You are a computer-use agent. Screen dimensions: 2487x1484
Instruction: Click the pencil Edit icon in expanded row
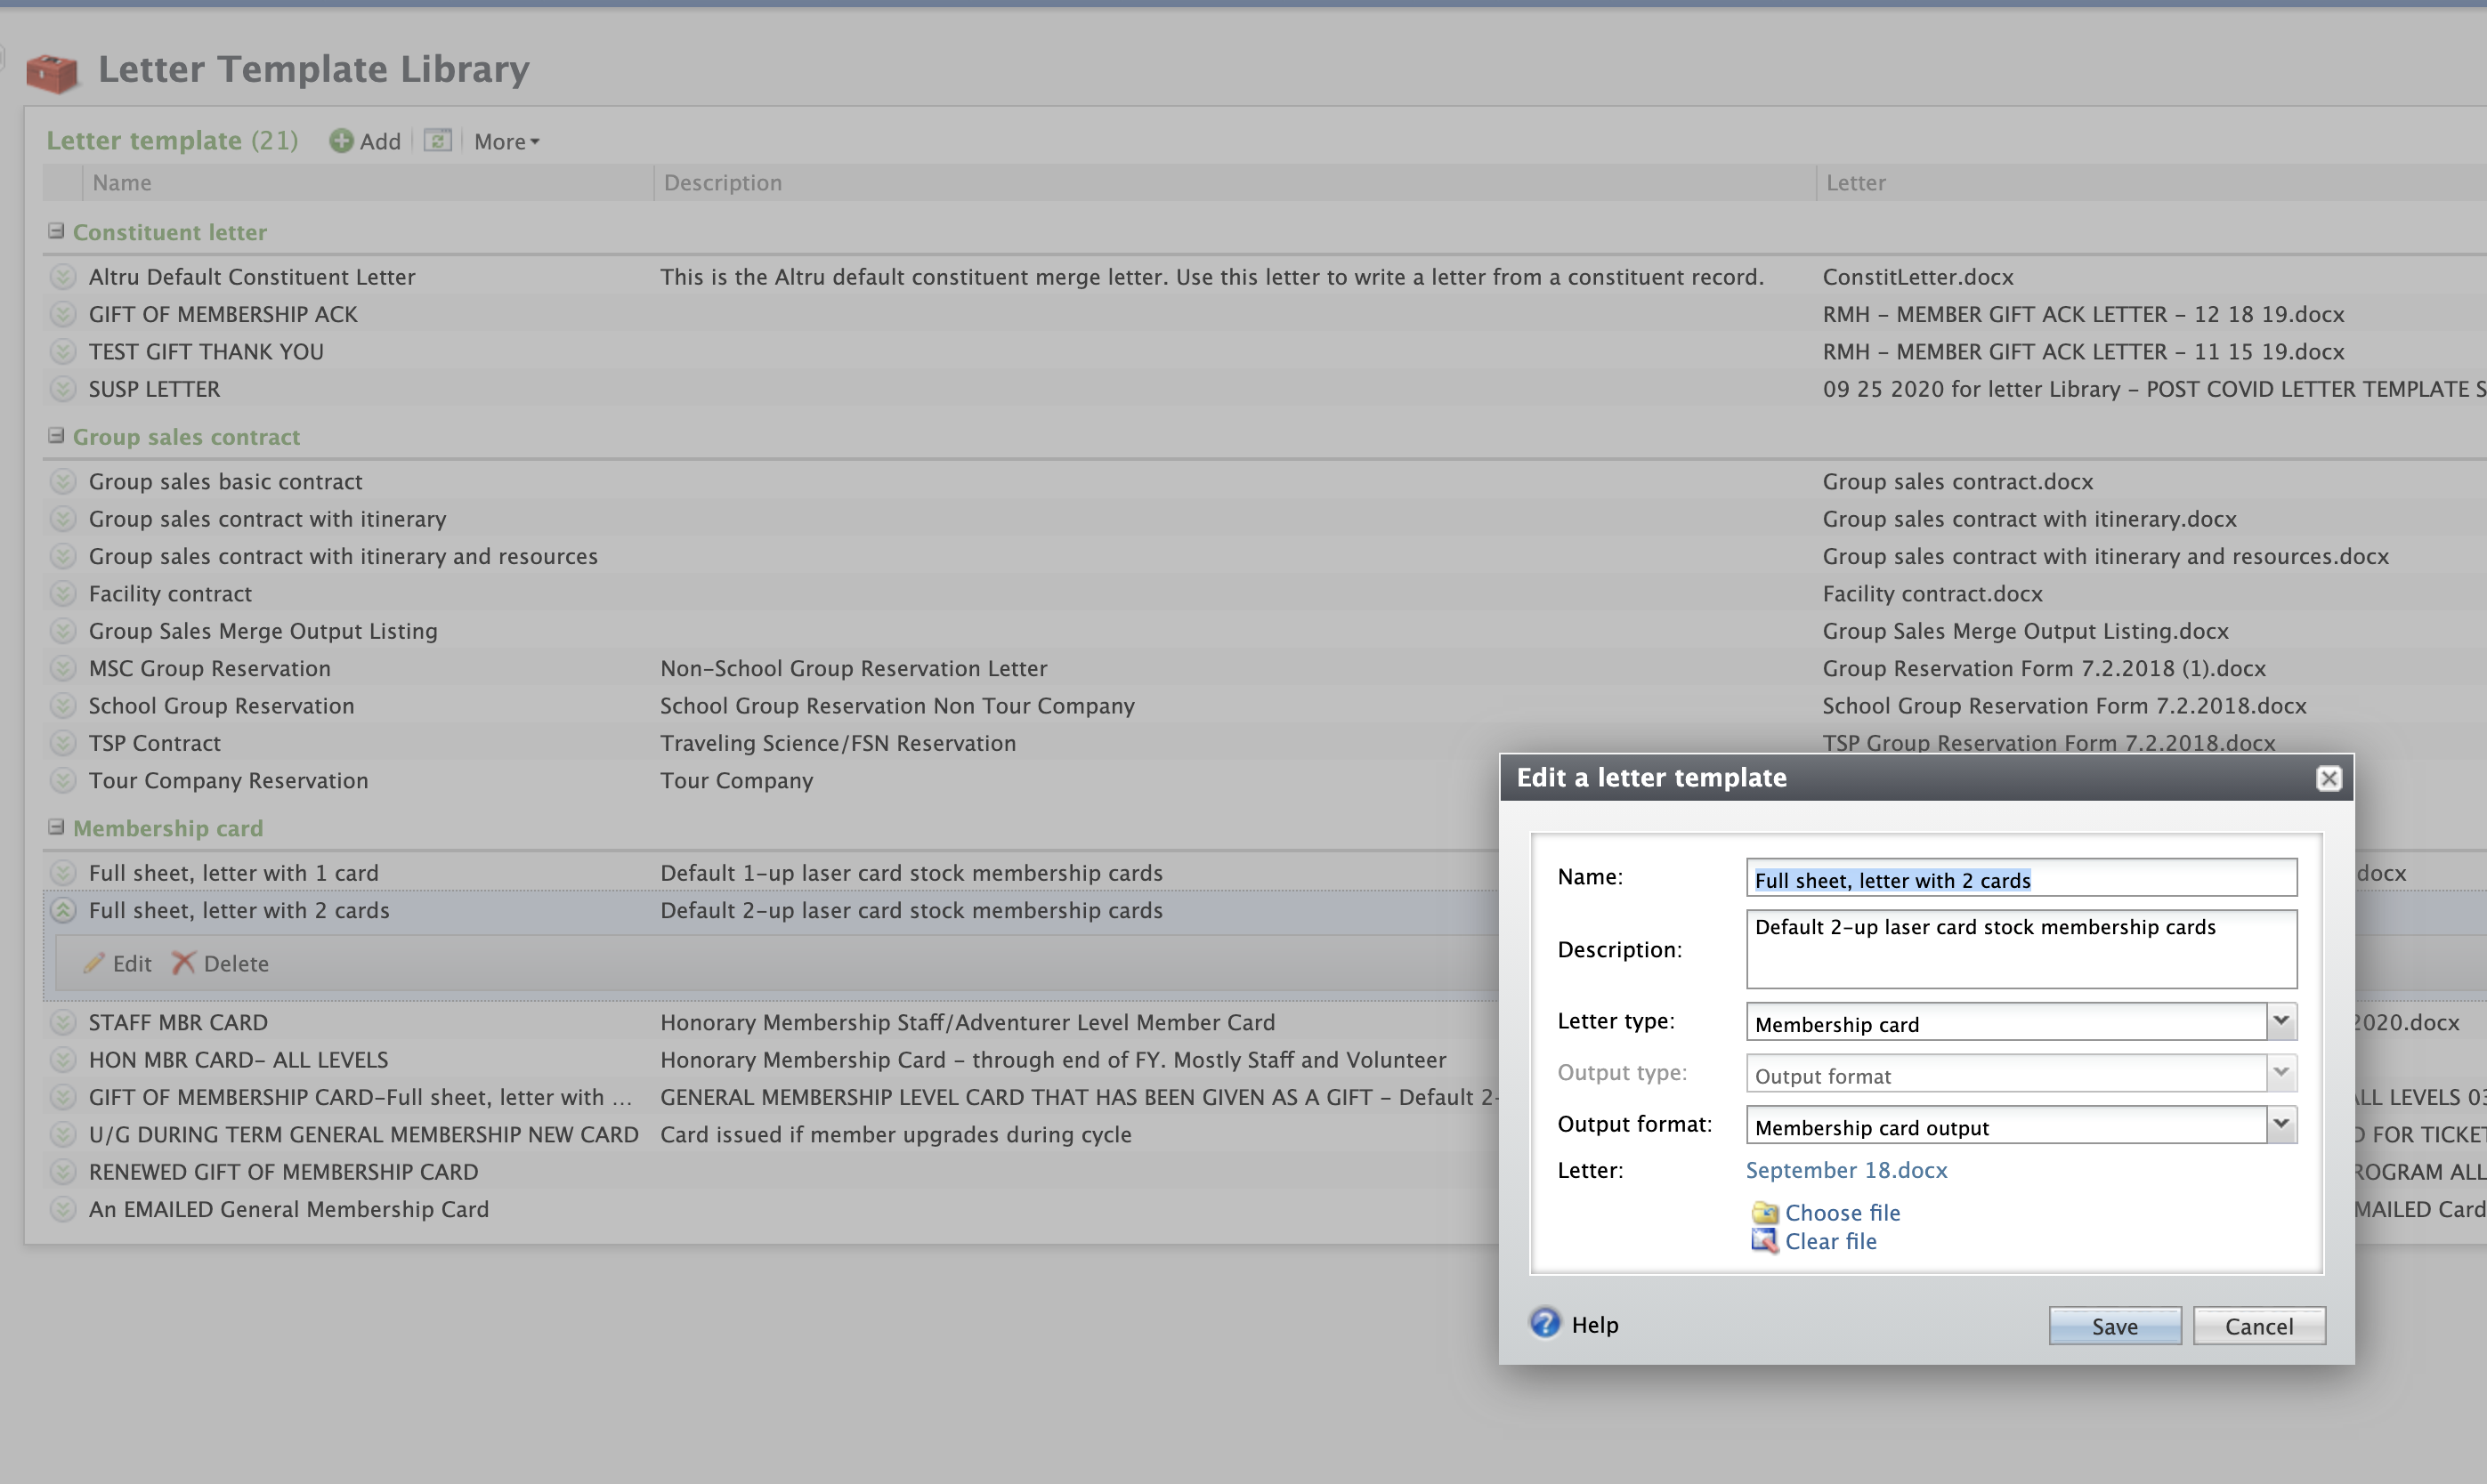94,963
